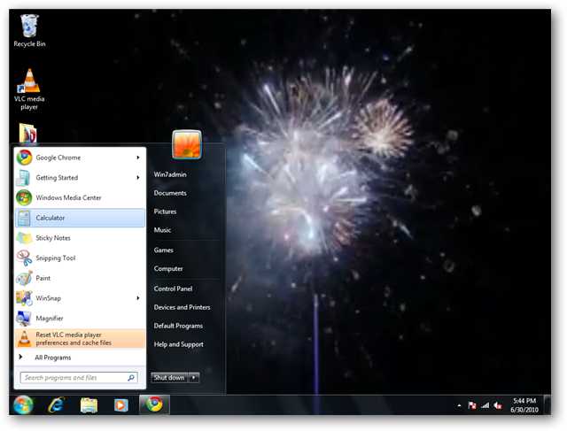The width and height of the screenshot is (567, 431).
Task: Click the Action Center flag tray icon
Action: coord(472,405)
